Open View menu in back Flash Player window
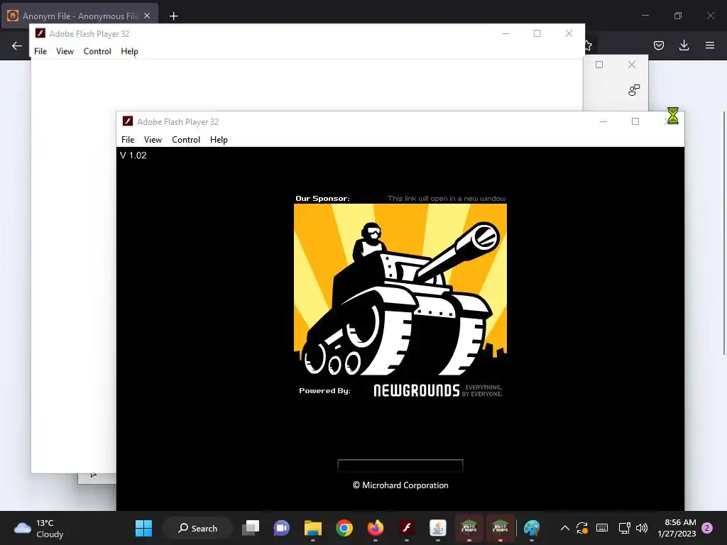 pyautogui.click(x=65, y=51)
